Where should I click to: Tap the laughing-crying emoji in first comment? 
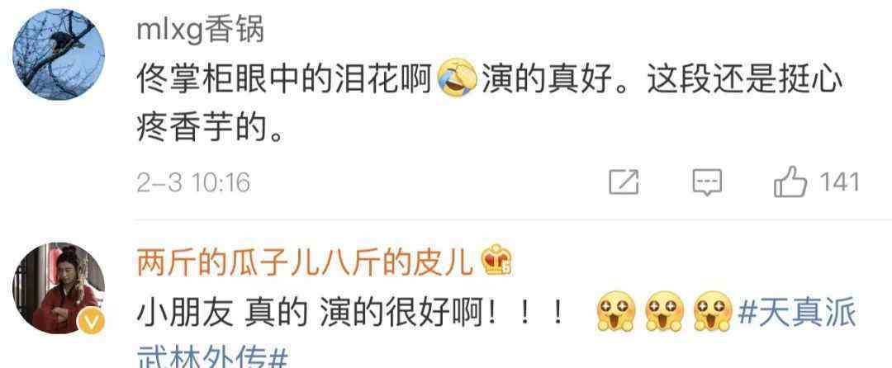coord(458,78)
